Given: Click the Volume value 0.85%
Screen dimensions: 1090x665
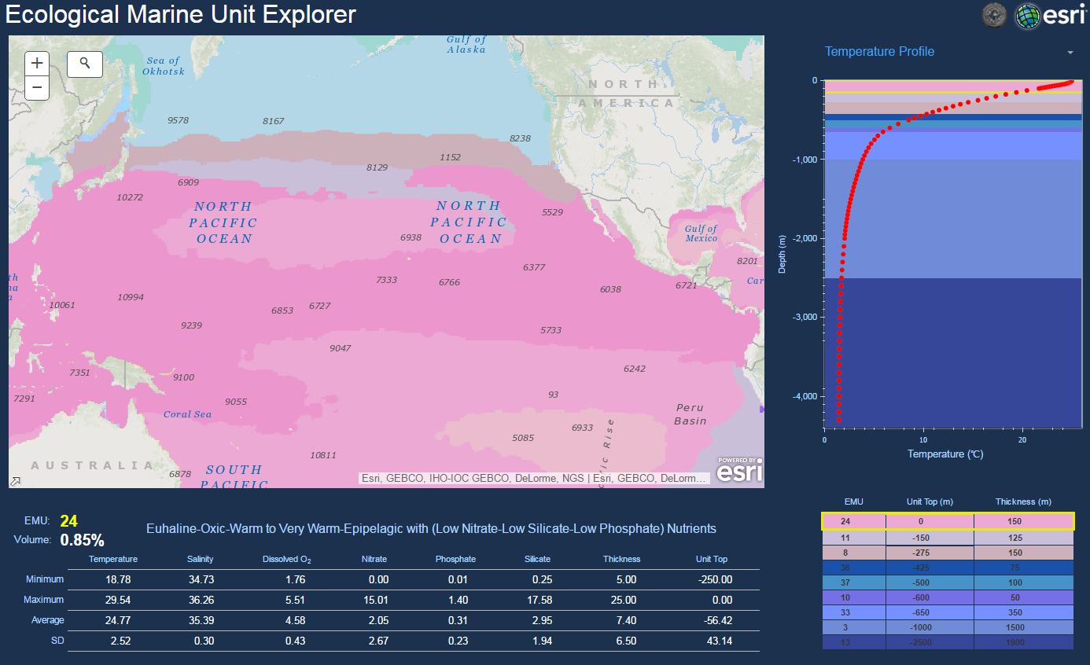Looking at the screenshot, I should click(83, 540).
